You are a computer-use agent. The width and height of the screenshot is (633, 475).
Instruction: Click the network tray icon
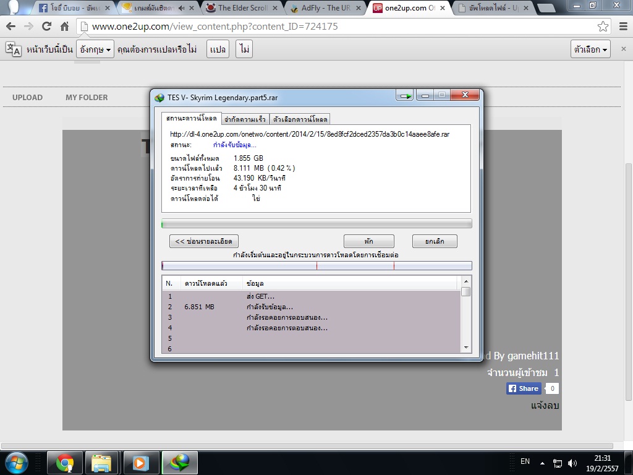coord(558,463)
